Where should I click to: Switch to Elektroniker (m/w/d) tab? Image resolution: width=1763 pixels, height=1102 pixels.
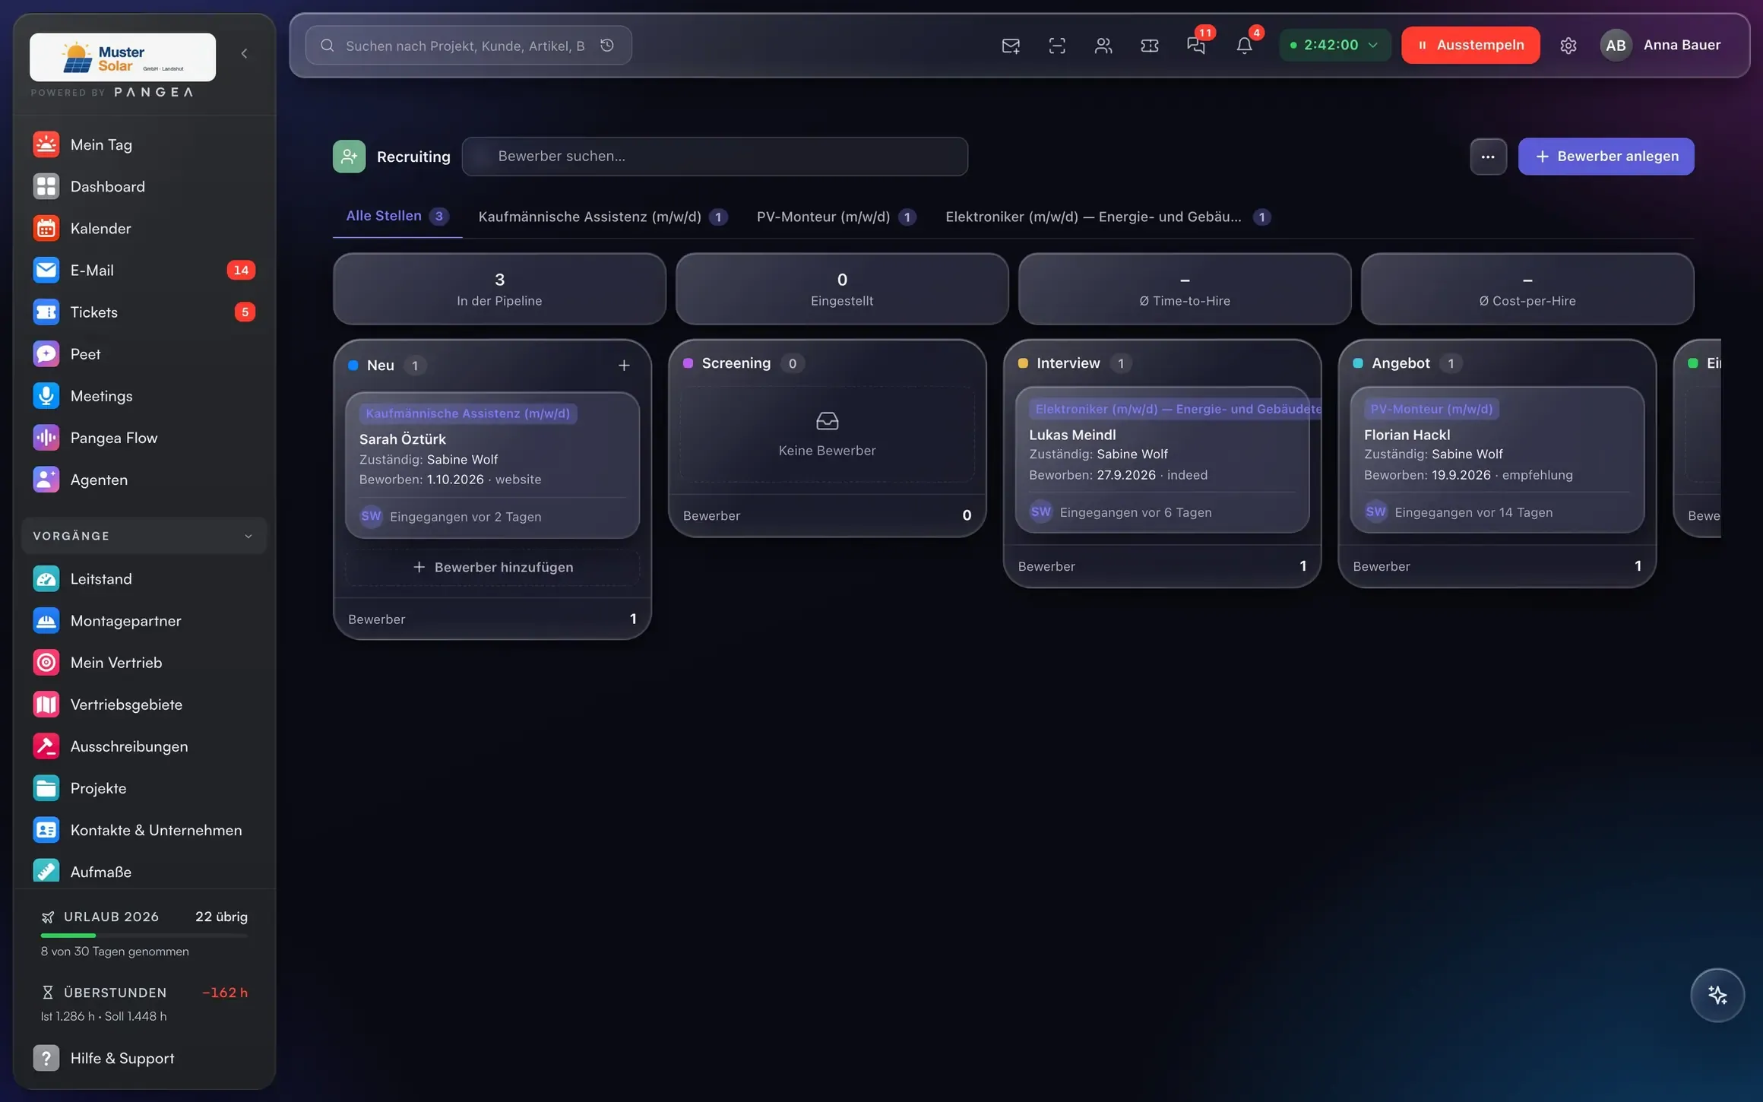(1107, 217)
